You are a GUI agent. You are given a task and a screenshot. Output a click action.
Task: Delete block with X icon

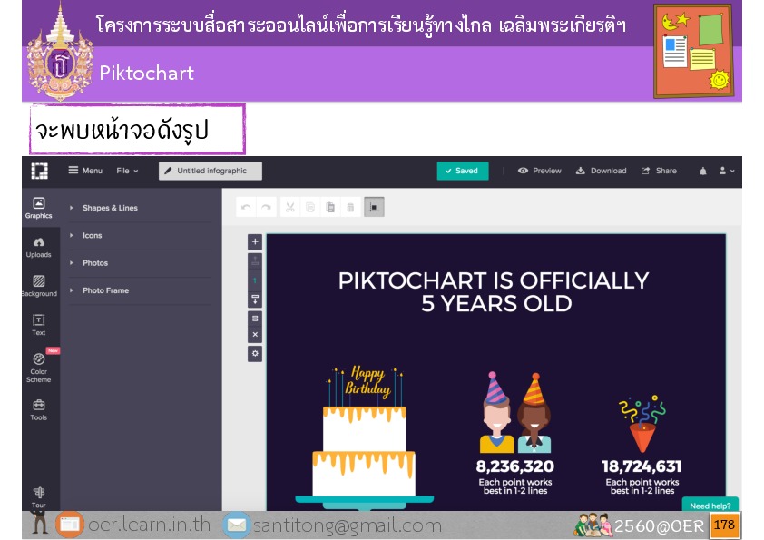[x=255, y=334]
